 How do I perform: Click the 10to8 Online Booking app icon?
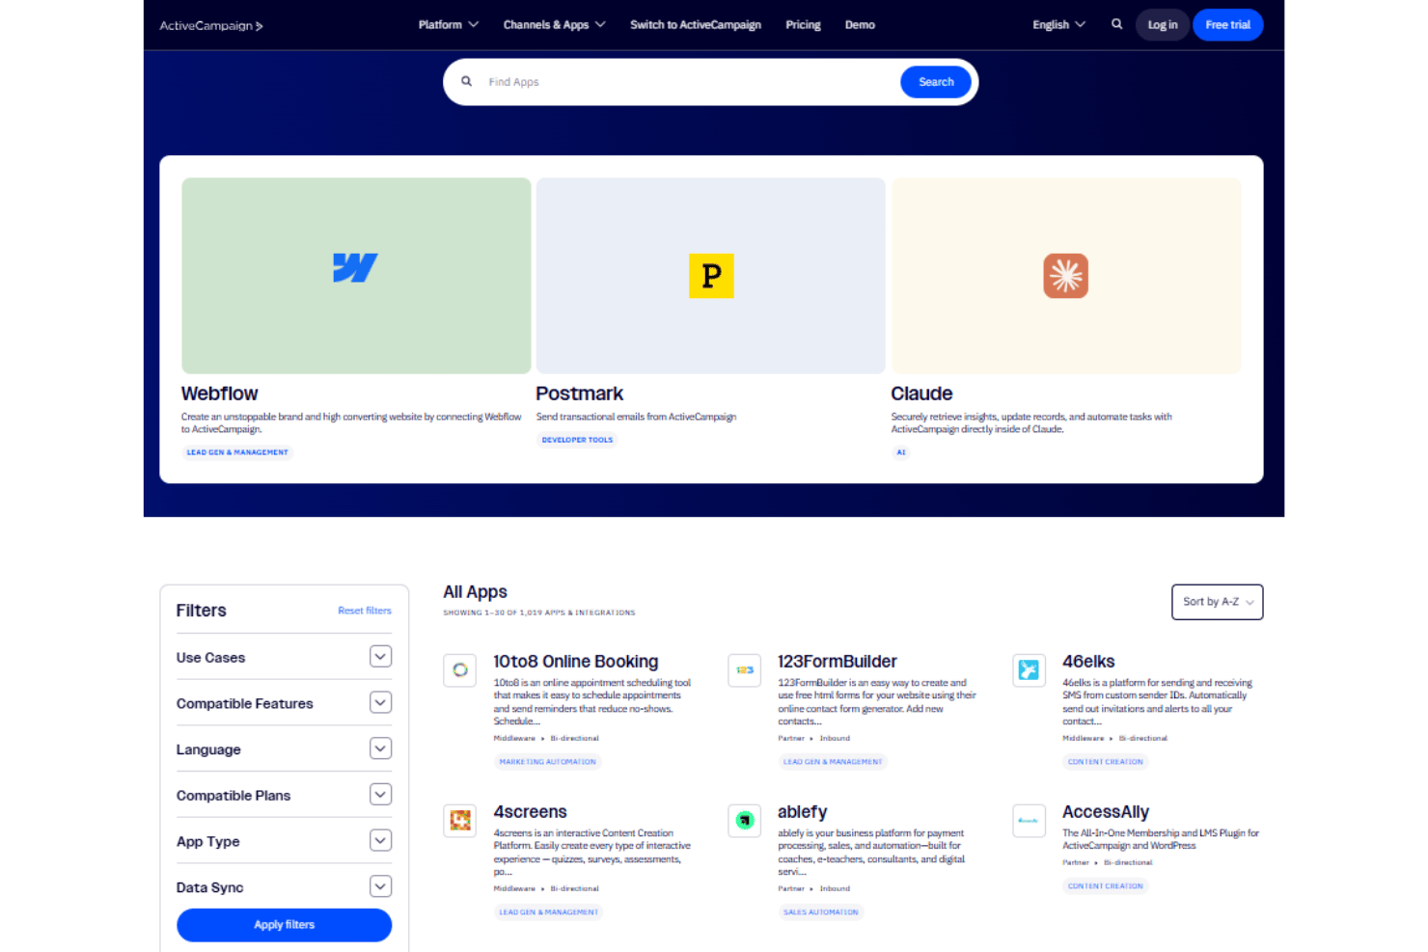tap(460, 670)
